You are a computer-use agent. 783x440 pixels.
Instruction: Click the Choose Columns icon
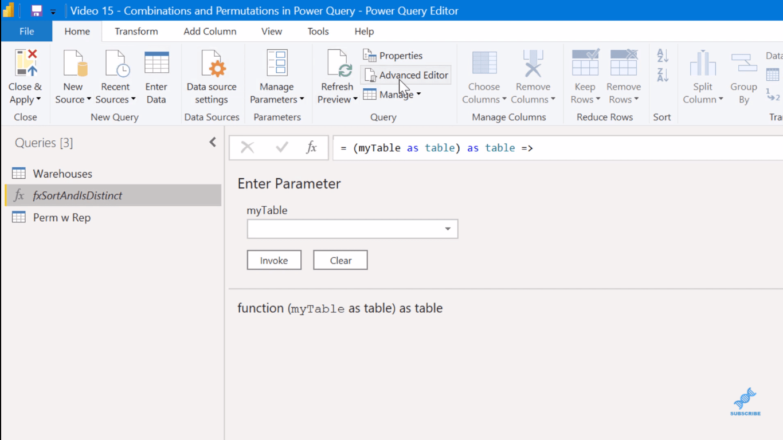point(484,63)
